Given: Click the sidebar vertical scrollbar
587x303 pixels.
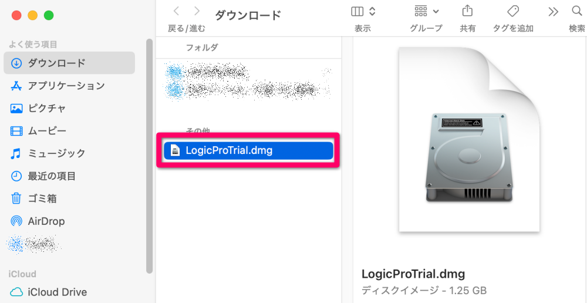Looking at the screenshot, I should 149,156.
